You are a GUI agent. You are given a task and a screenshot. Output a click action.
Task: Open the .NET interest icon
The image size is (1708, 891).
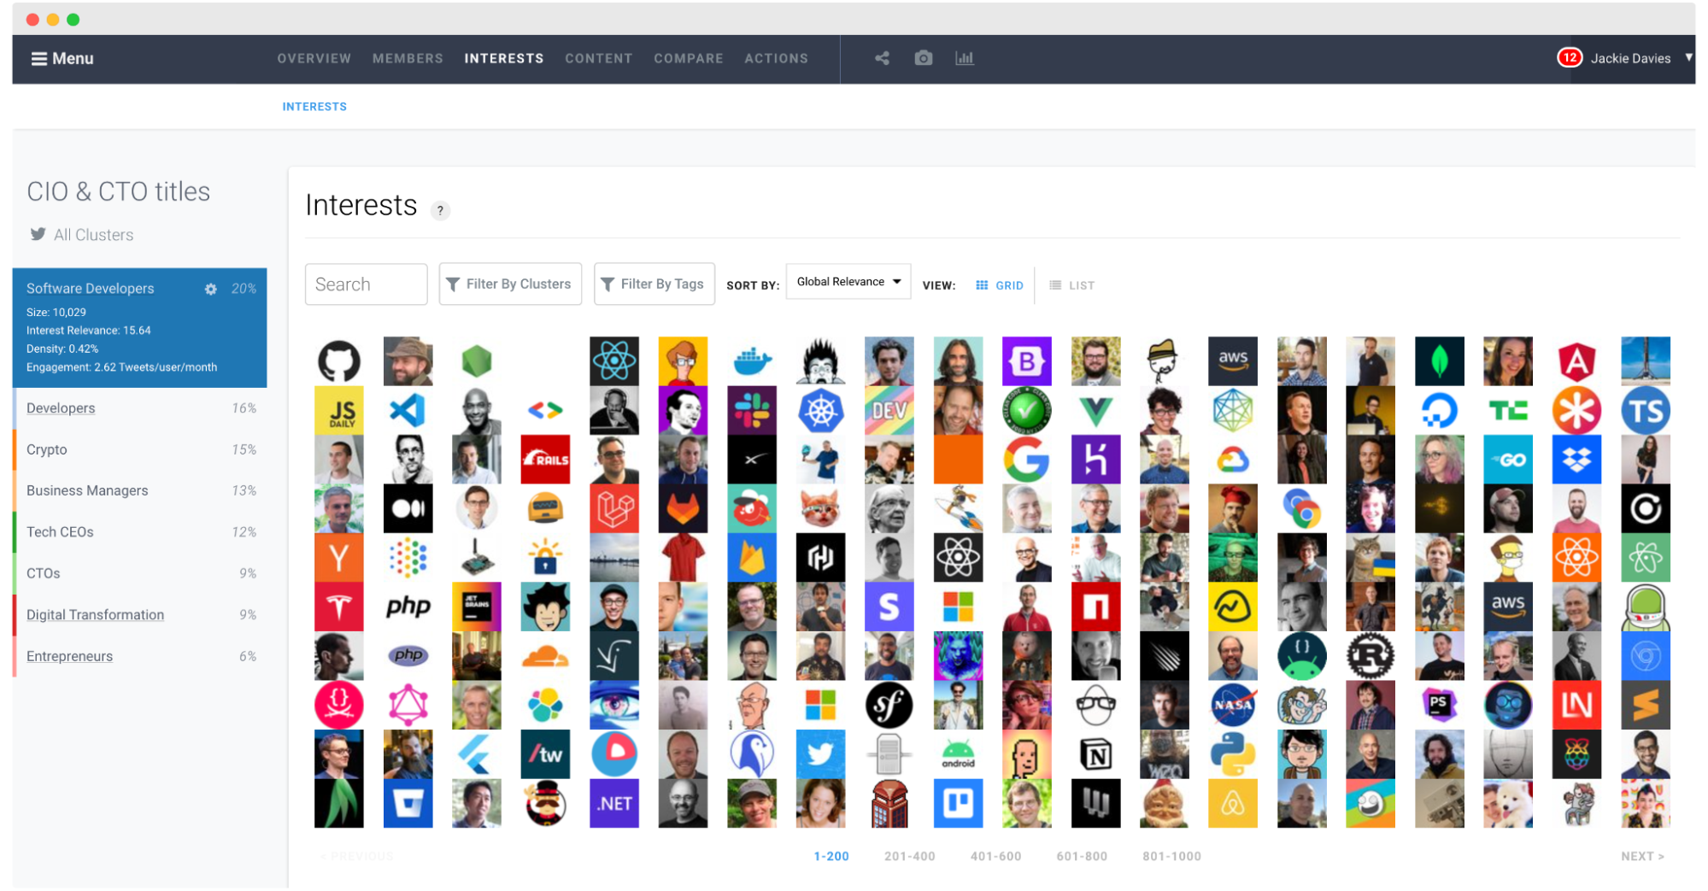coord(613,804)
